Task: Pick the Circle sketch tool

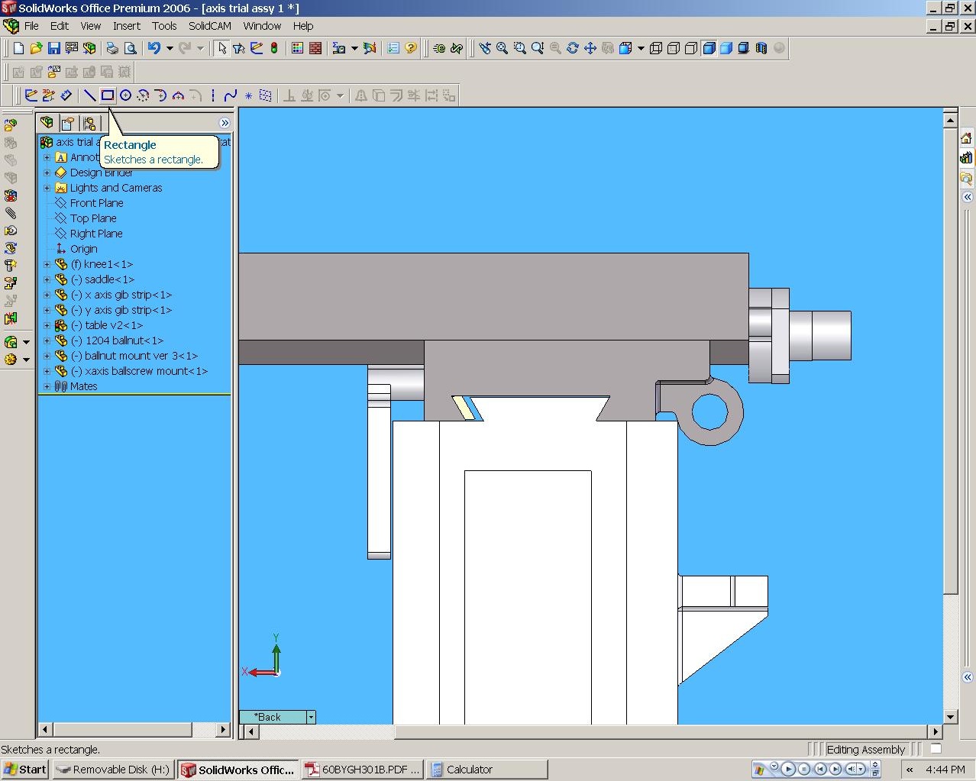Action: click(125, 95)
